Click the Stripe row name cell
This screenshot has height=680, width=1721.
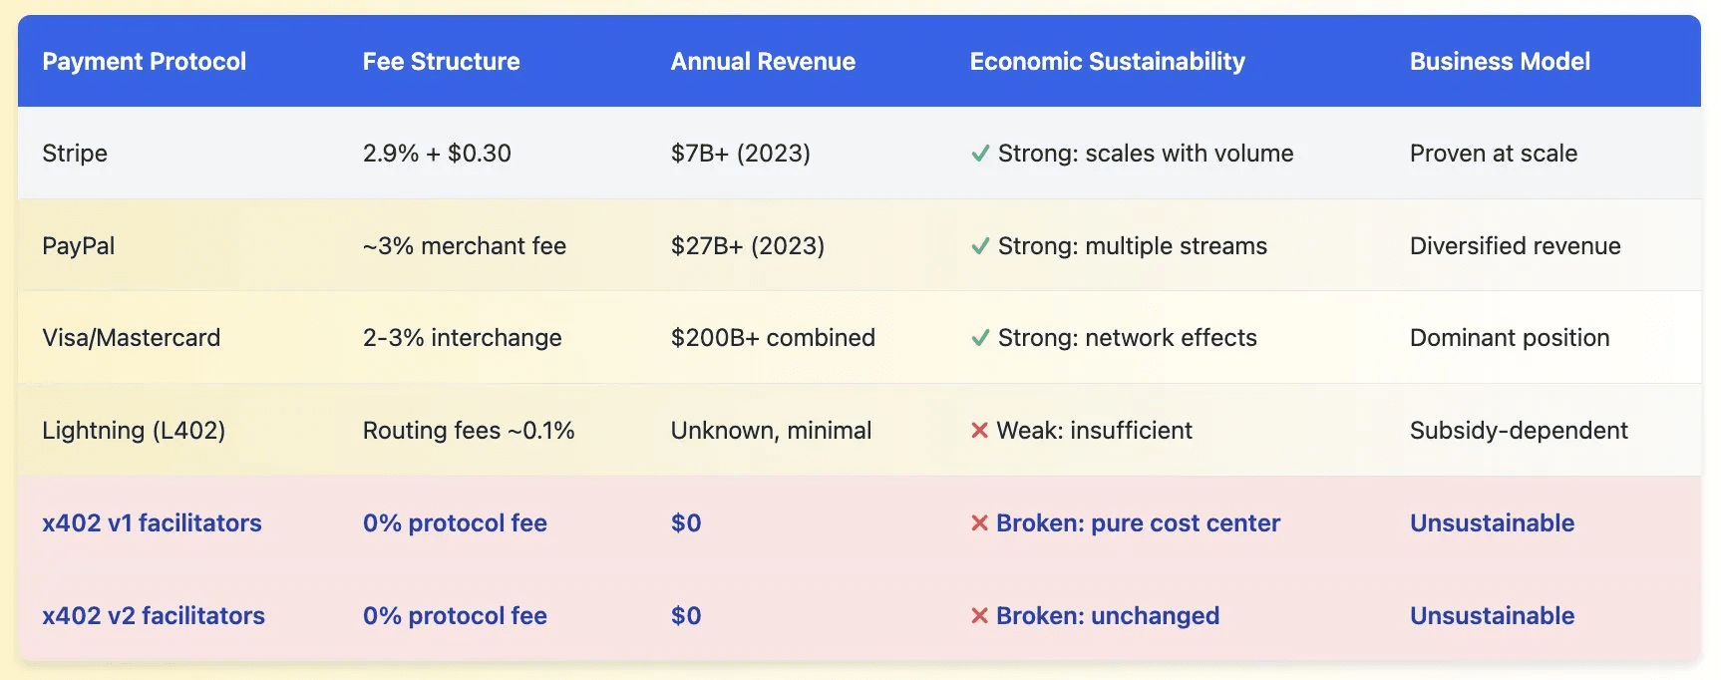pyautogui.click(x=75, y=154)
